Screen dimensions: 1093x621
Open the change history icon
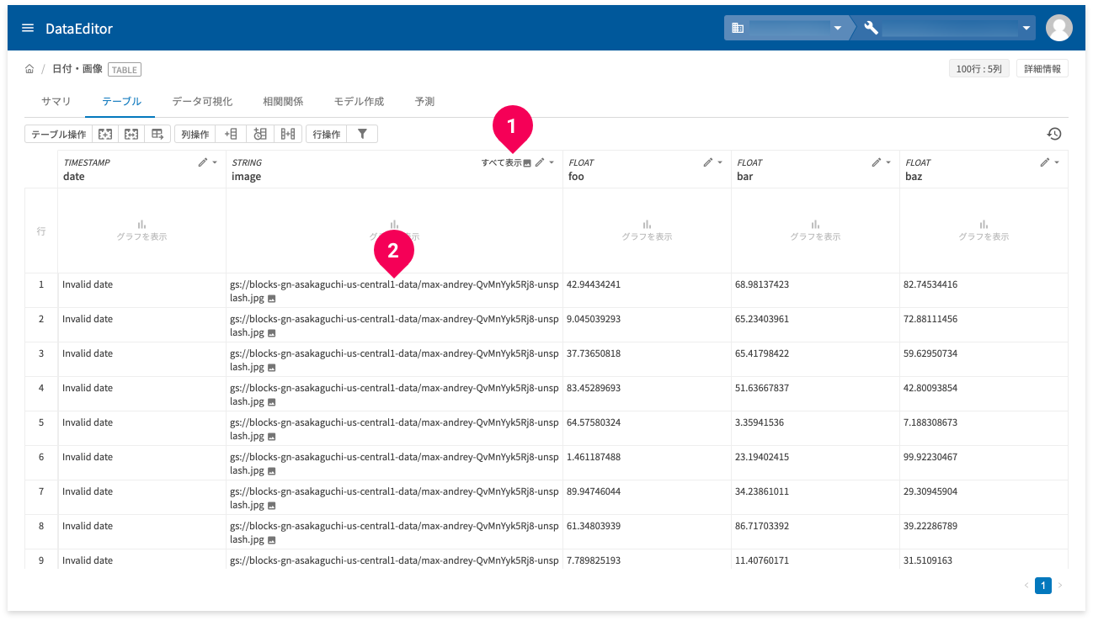click(1054, 134)
